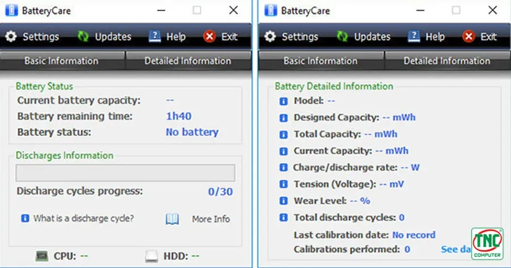Click the CPU chip icon in status bar
Image resolution: width=511 pixels, height=268 pixels.
[x=41, y=256]
